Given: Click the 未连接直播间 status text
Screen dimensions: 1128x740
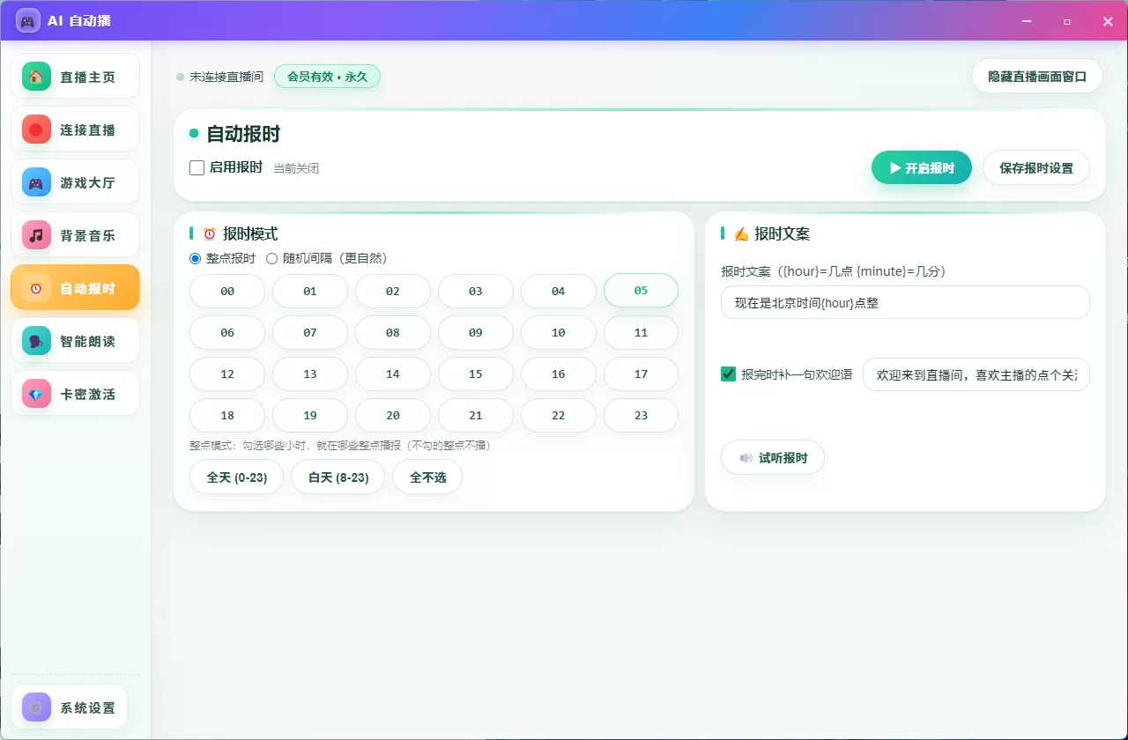Looking at the screenshot, I should pyautogui.click(x=226, y=77).
